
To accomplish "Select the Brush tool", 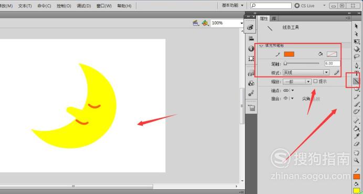I will click(357, 104).
